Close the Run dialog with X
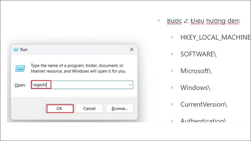Image resolution: width=251 pixels, height=141 pixels. [132, 50]
